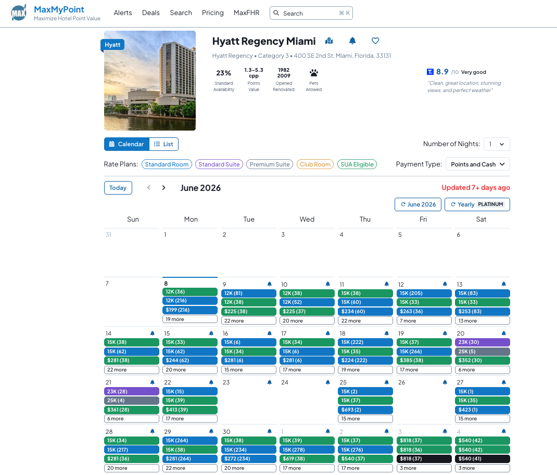Open the $693 (2) rate on June 25

point(365,409)
